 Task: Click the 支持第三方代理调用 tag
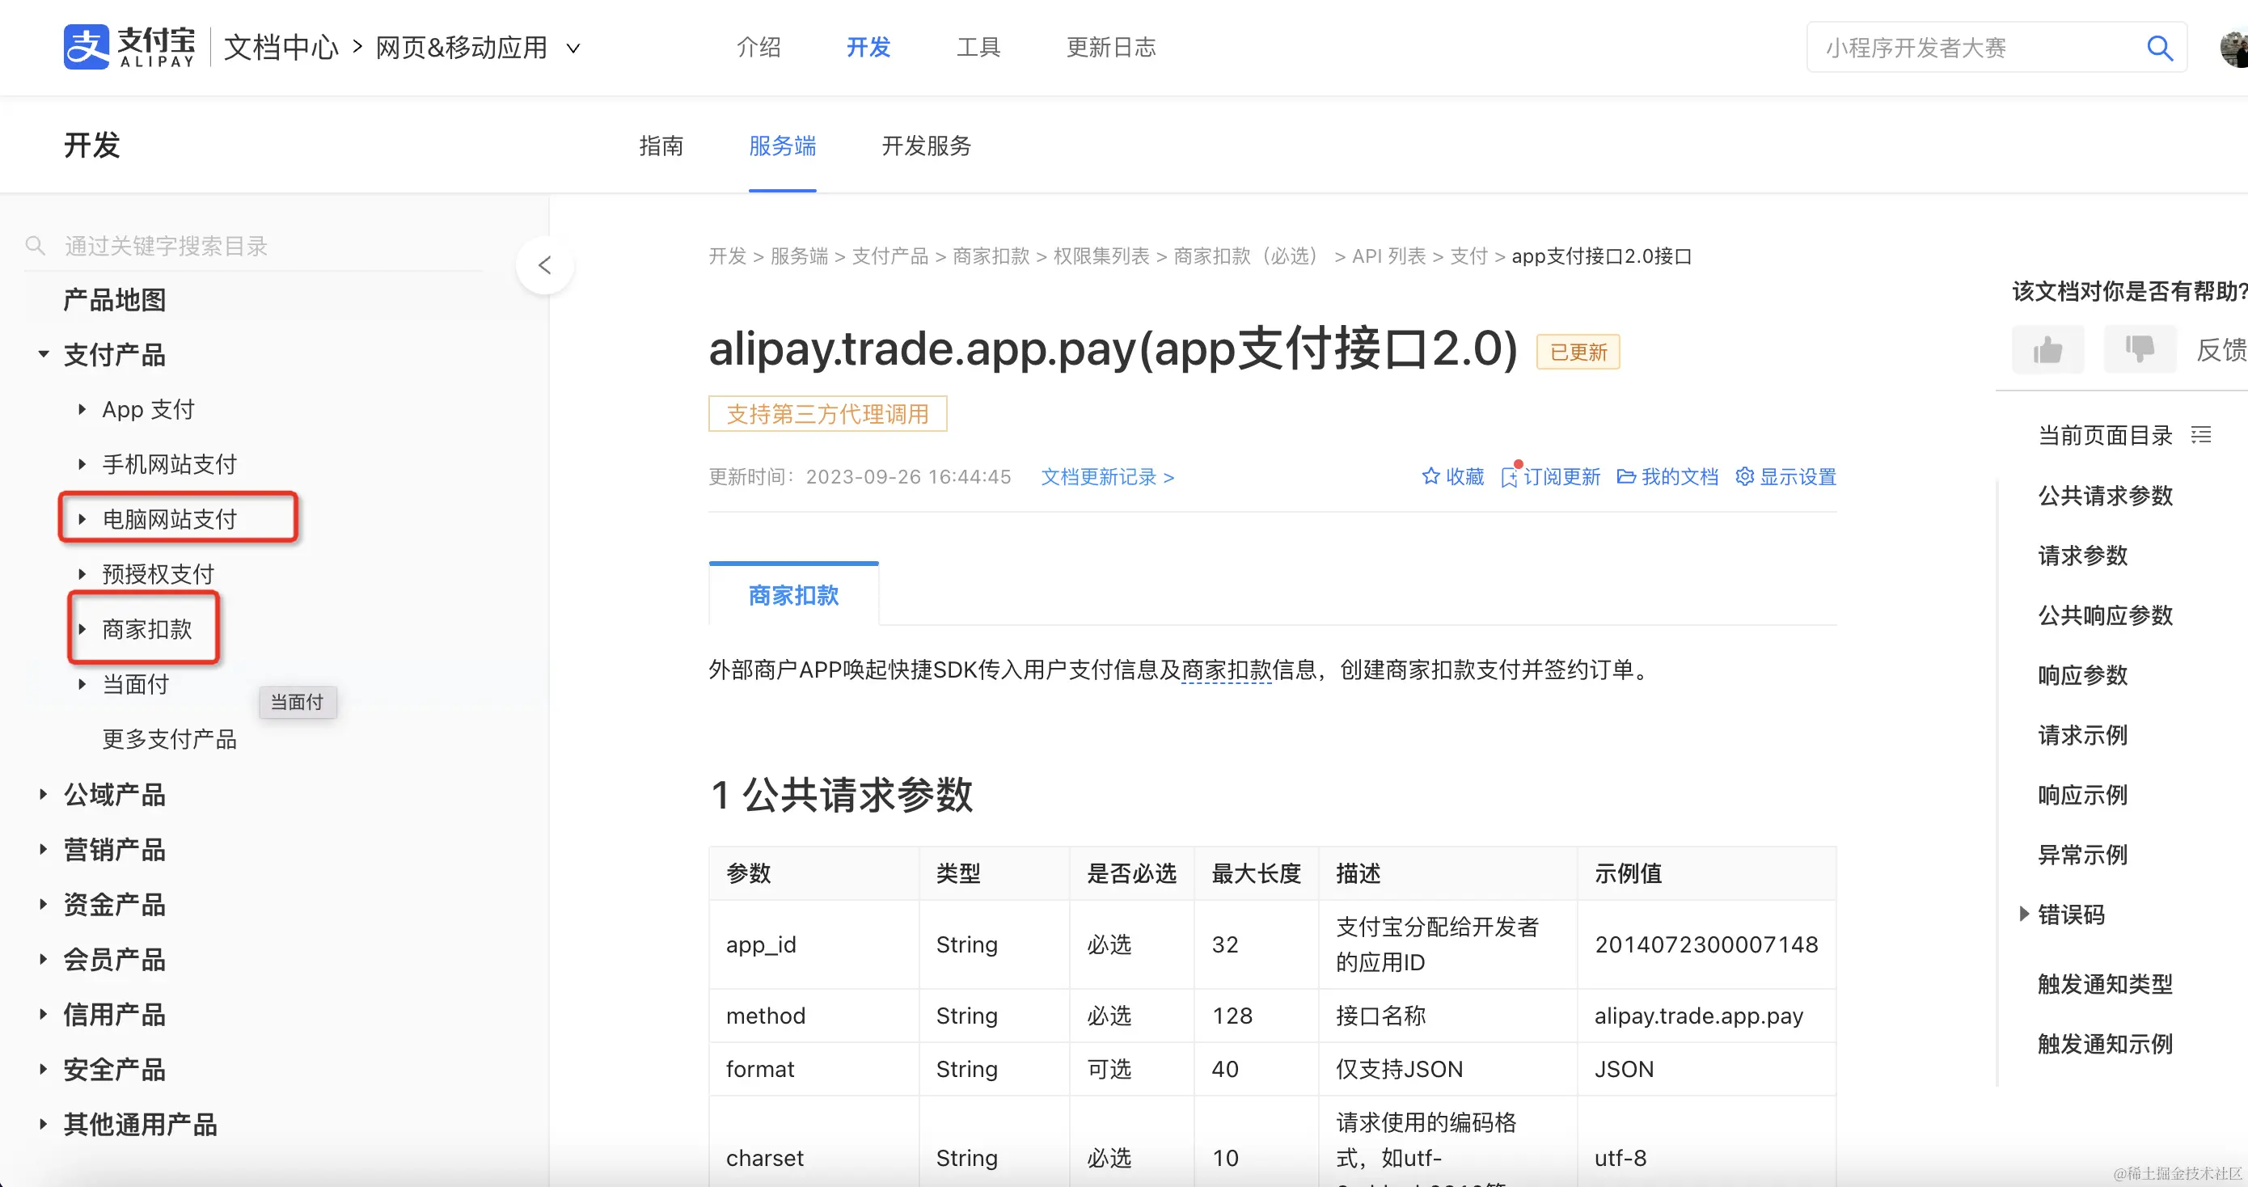(x=827, y=414)
